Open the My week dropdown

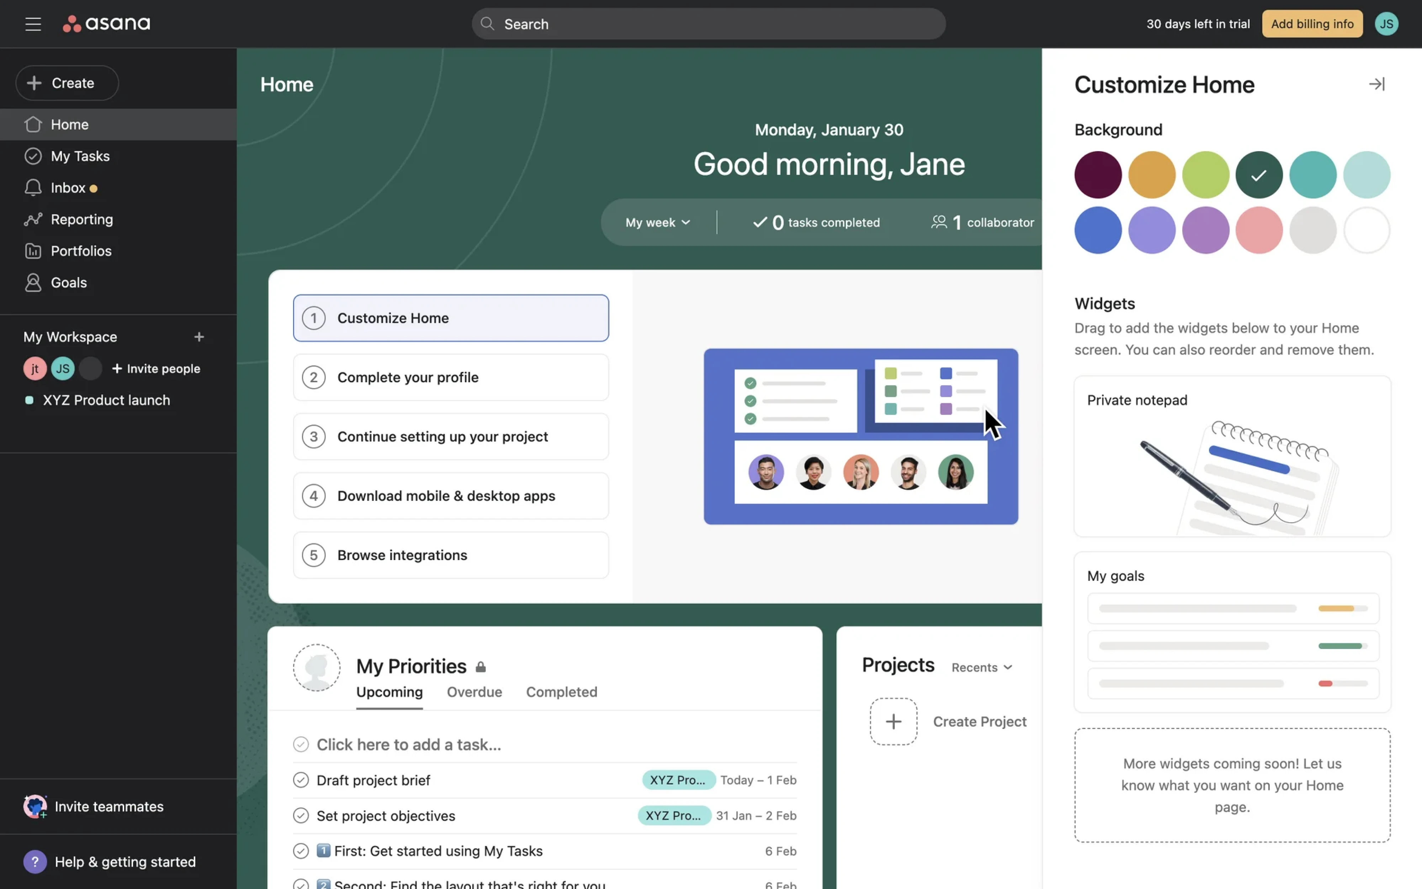[658, 222]
